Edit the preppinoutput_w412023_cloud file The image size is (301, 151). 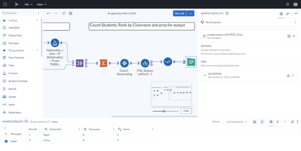(289, 36)
